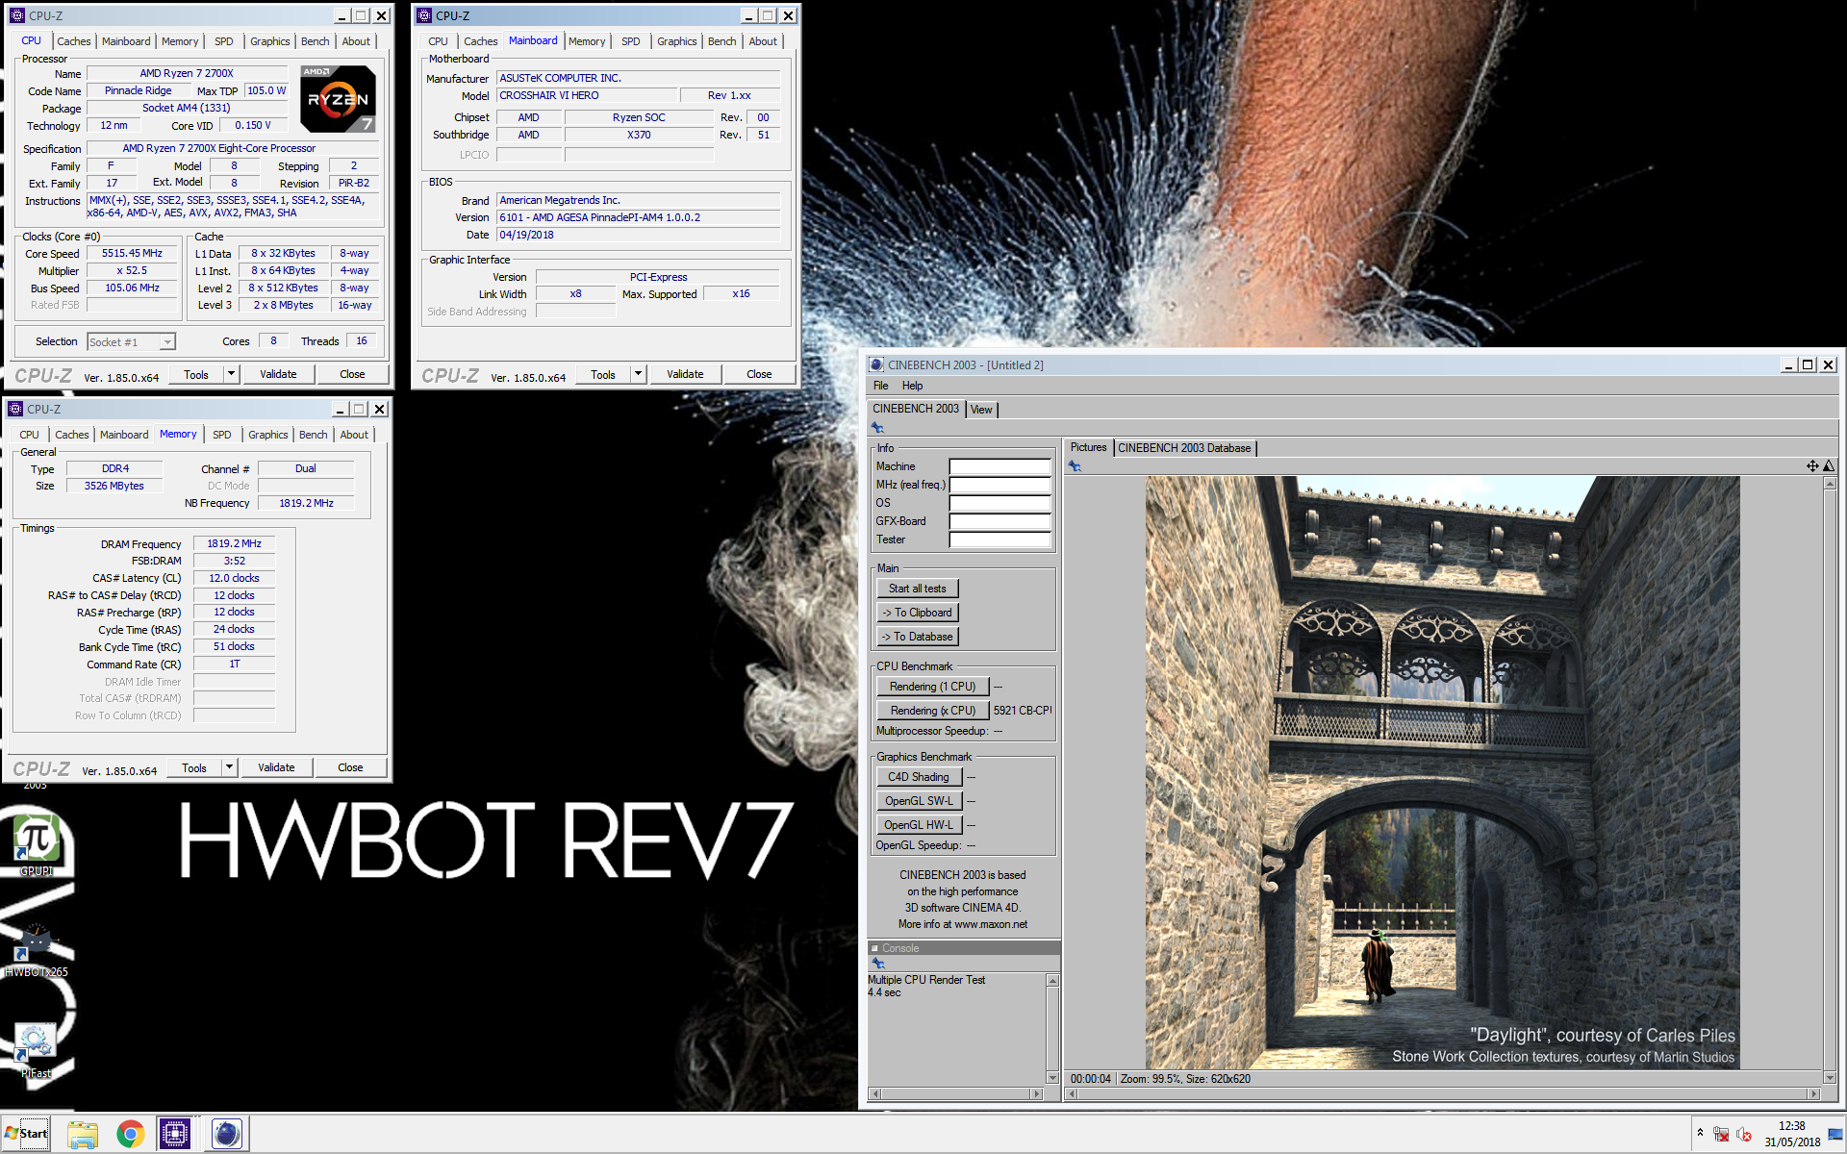The image size is (1847, 1154).
Task: Open the network tray icon
Action: pos(1721,1135)
